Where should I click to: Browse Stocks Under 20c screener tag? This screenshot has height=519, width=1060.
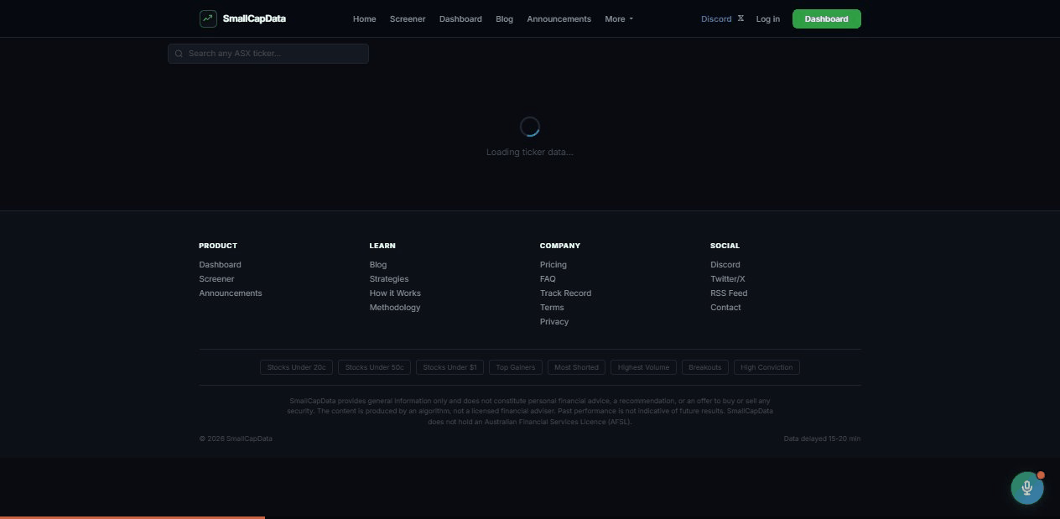296,366
